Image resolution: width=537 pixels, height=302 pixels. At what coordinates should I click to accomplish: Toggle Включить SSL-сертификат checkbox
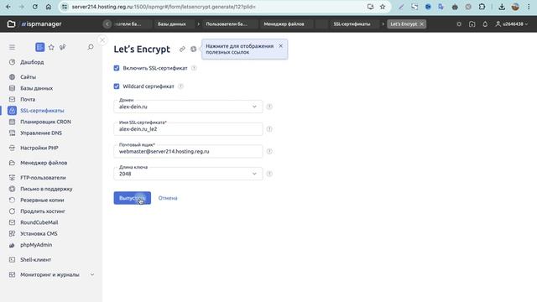117,68
